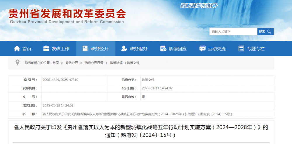Viewport: 292px width, 144px height.
Task: Open the 首页 navigation menu item
Action: 27,49
